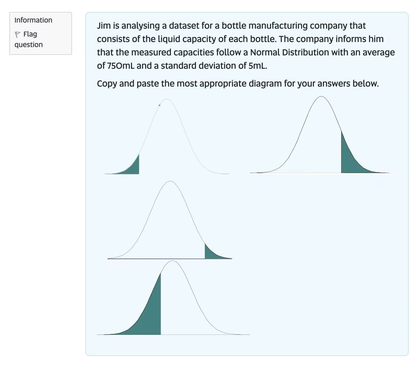Click the peak of the top-right bell curve
419x366 pixels.
[321, 97]
